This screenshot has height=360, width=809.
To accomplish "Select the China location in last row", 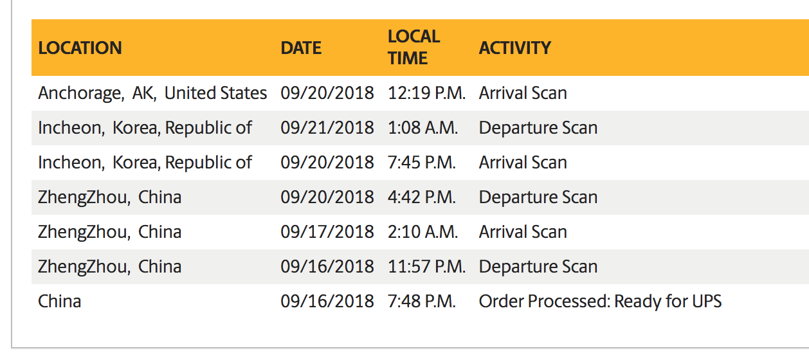I will pos(59,301).
